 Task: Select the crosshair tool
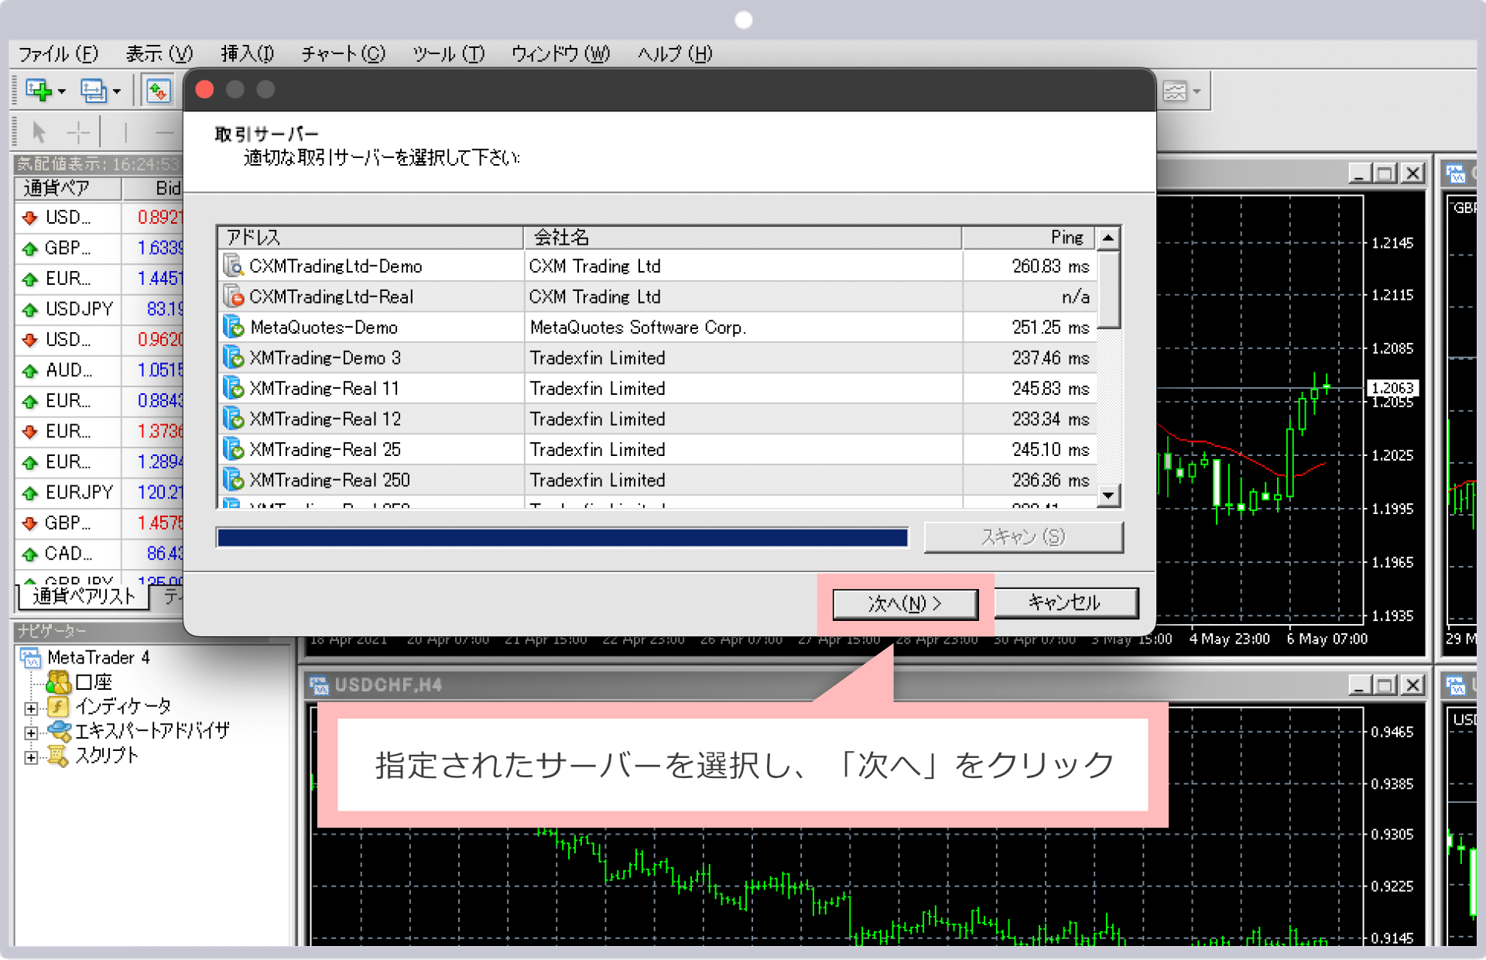coord(79,133)
